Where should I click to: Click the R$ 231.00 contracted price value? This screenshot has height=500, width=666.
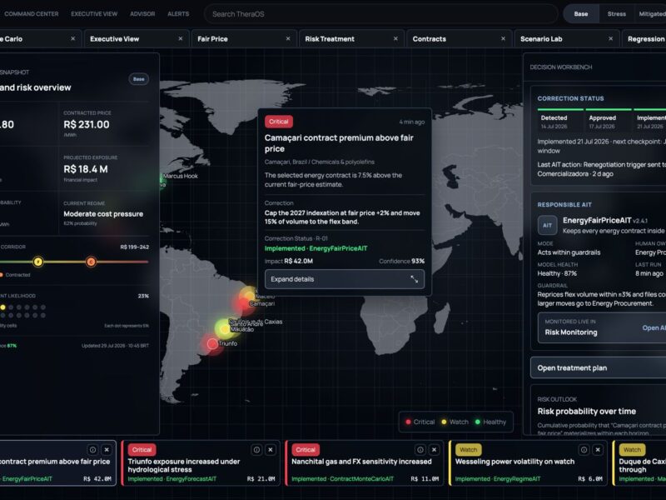pos(87,124)
